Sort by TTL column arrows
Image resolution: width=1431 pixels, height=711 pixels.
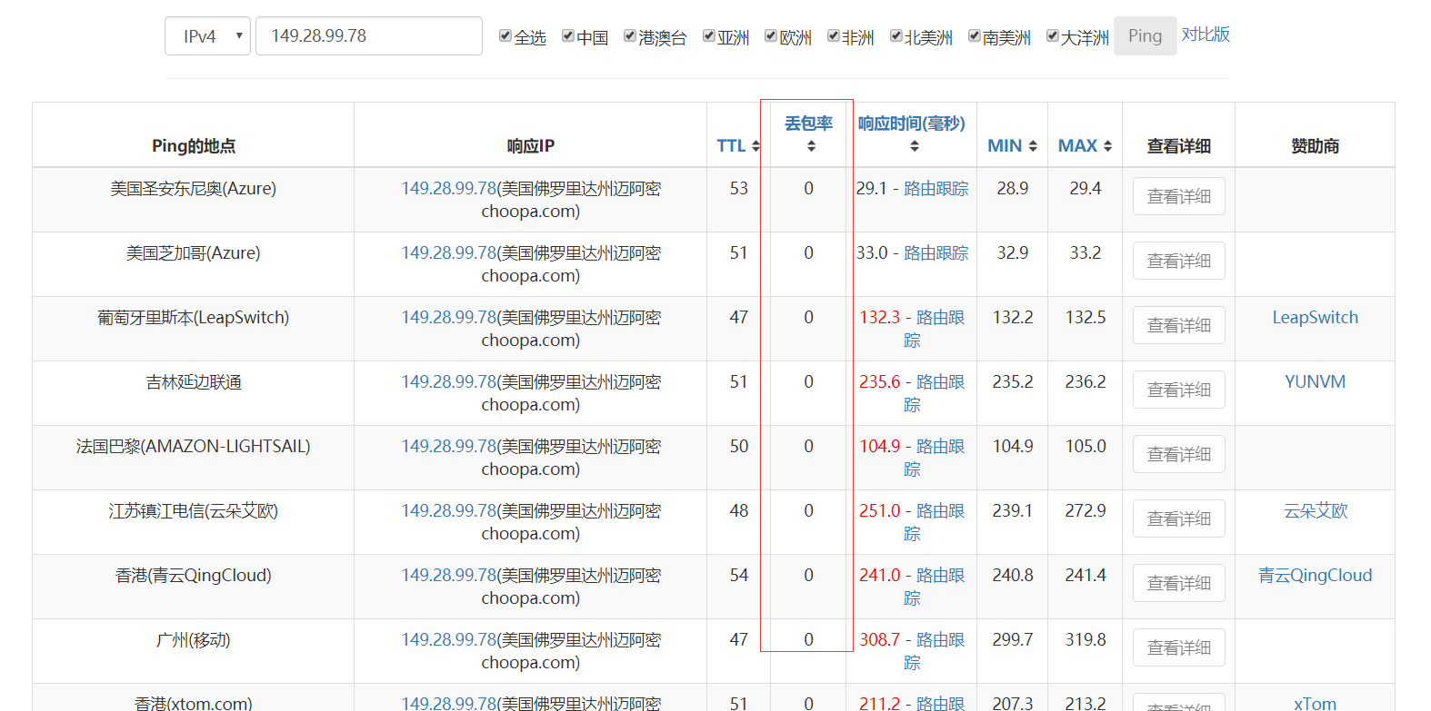(x=756, y=146)
